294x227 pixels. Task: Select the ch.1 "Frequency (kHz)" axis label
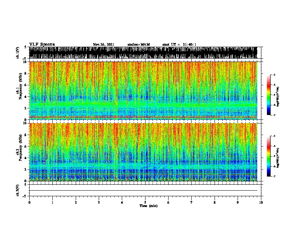click(20, 86)
